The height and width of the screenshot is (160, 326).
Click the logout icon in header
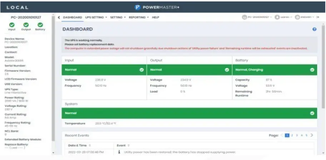click(x=317, y=17)
